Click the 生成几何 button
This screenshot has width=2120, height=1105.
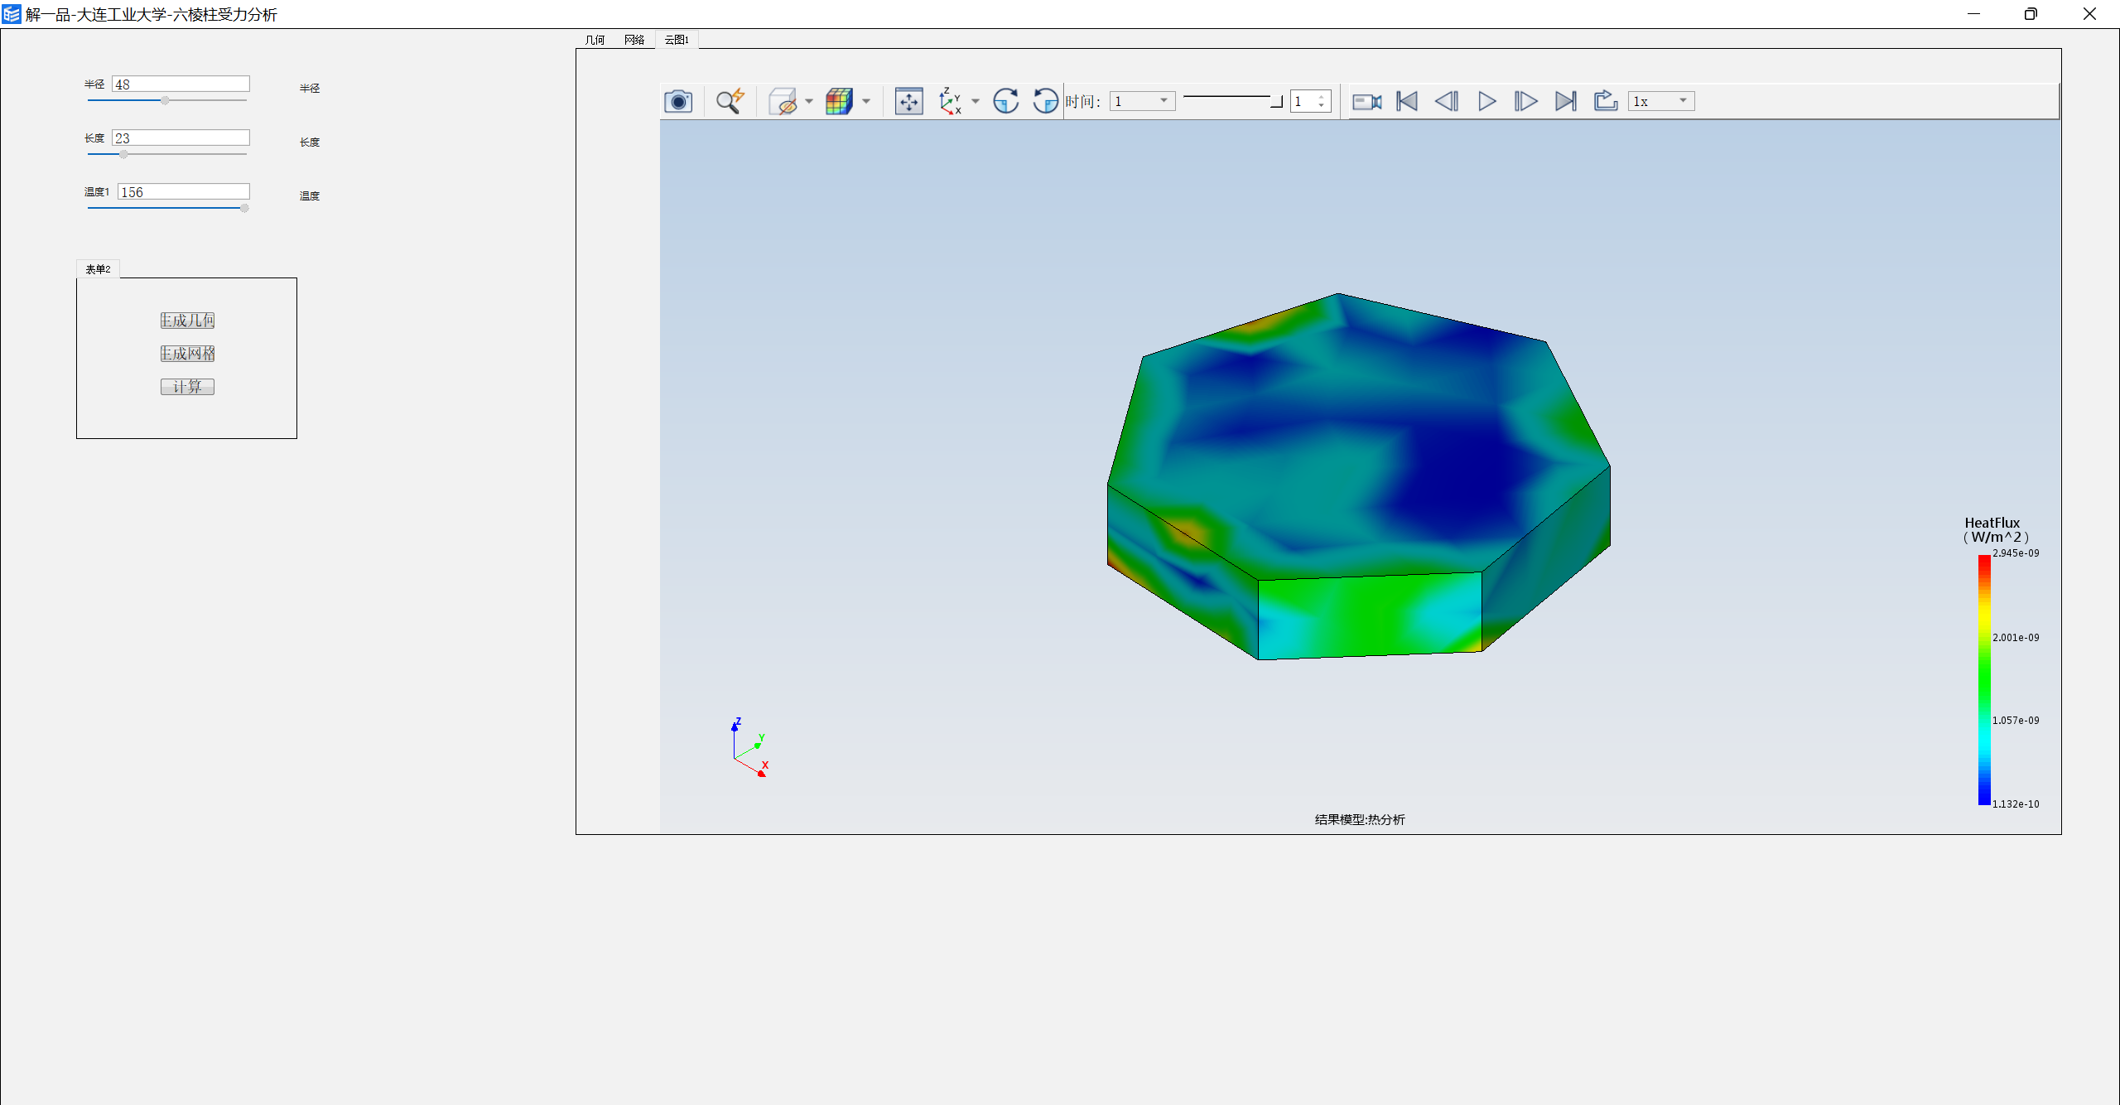(187, 321)
